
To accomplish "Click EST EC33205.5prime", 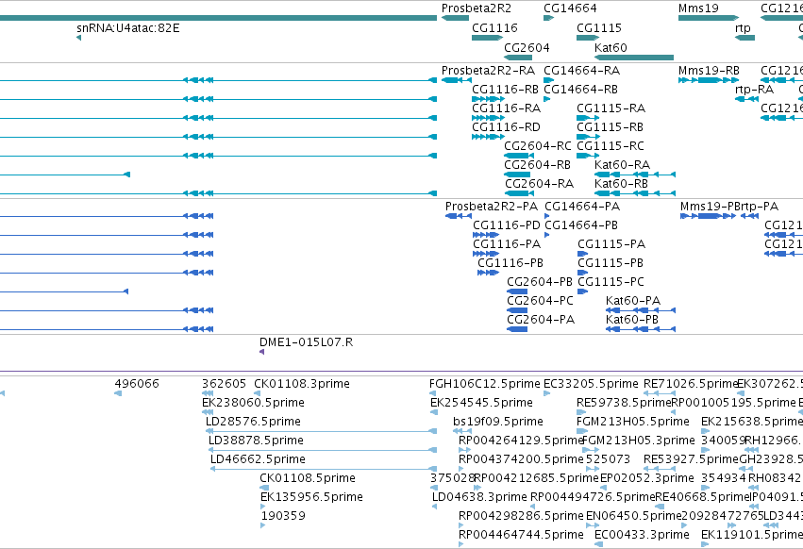I will pos(591,384).
